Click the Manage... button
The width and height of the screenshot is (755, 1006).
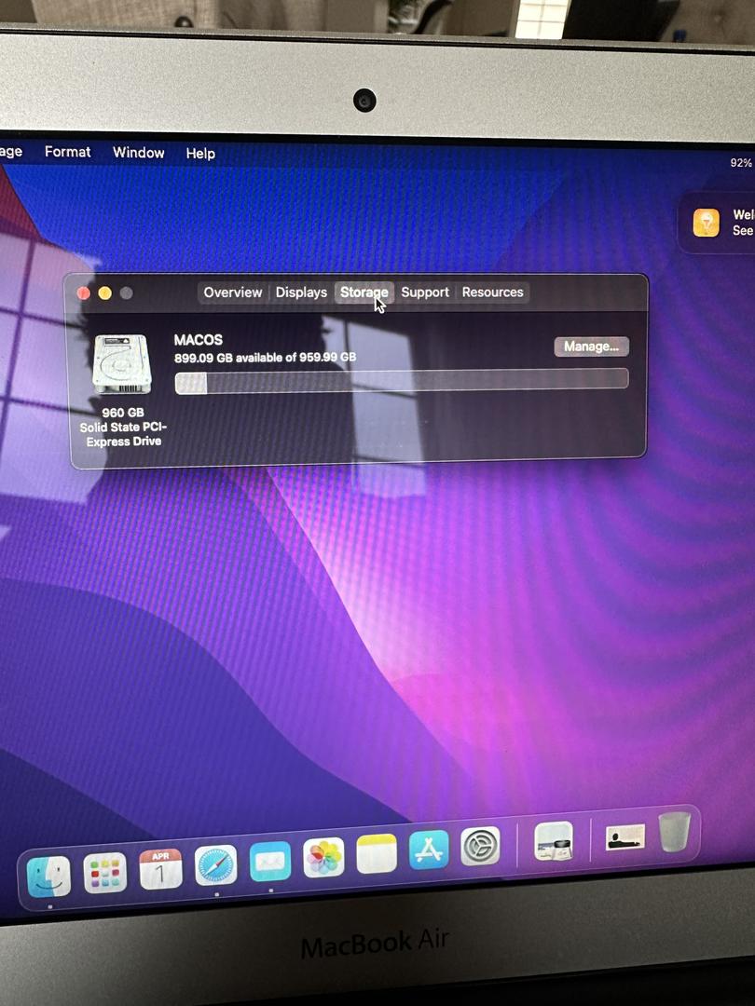(591, 347)
